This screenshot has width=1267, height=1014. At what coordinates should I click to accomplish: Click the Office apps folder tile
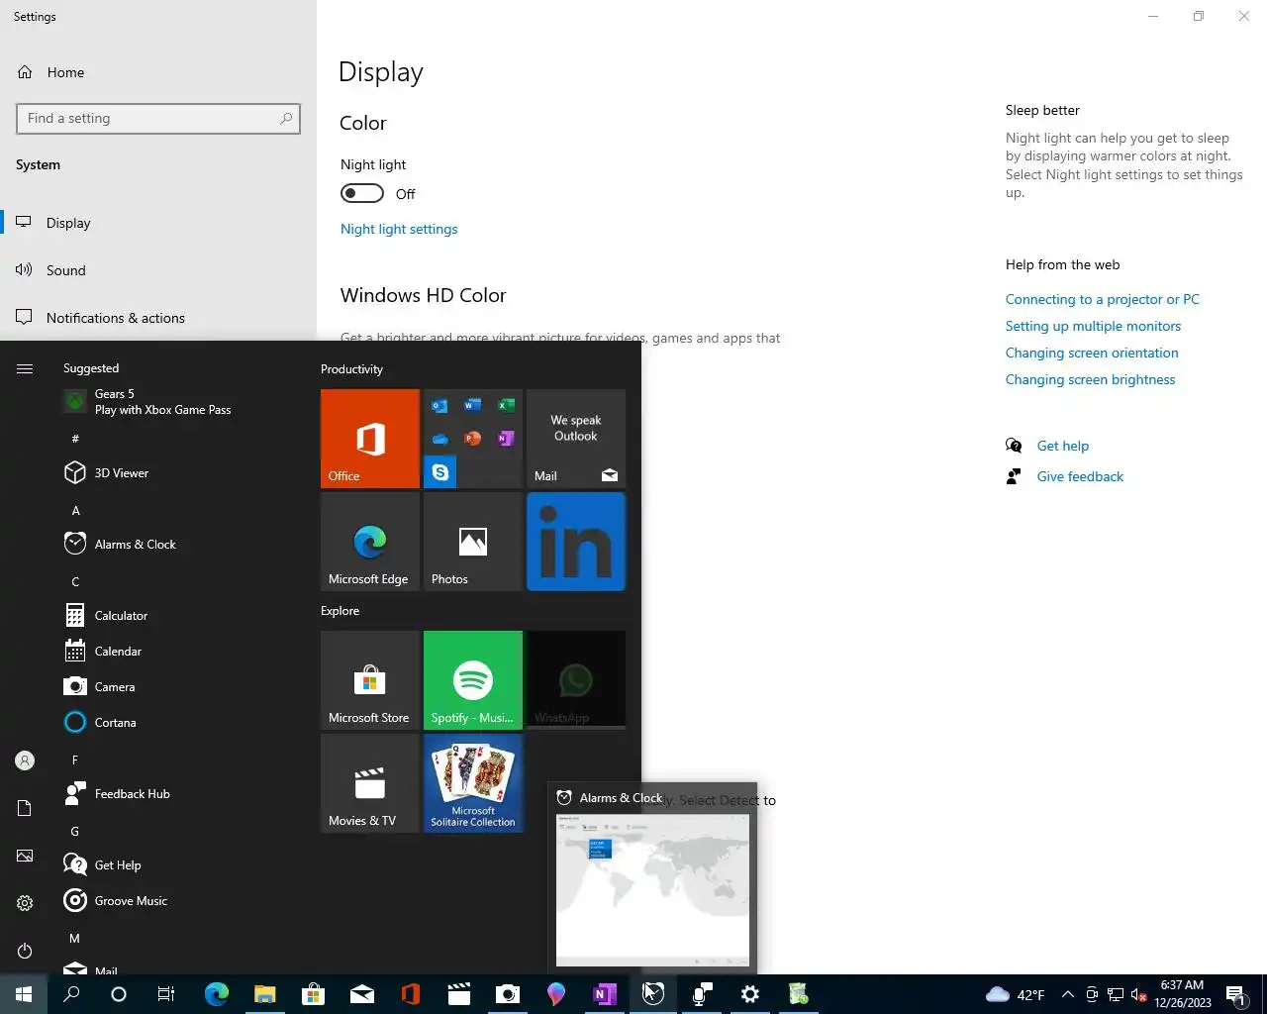(x=473, y=439)
